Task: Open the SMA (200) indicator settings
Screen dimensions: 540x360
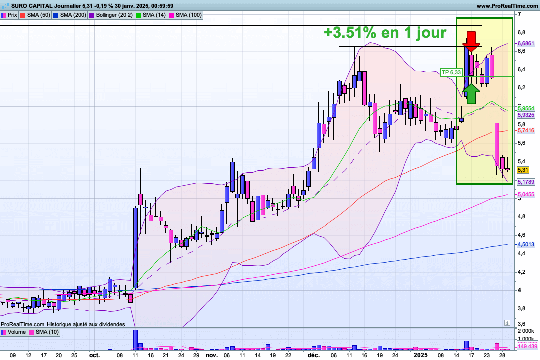Action: pos(70,15)
